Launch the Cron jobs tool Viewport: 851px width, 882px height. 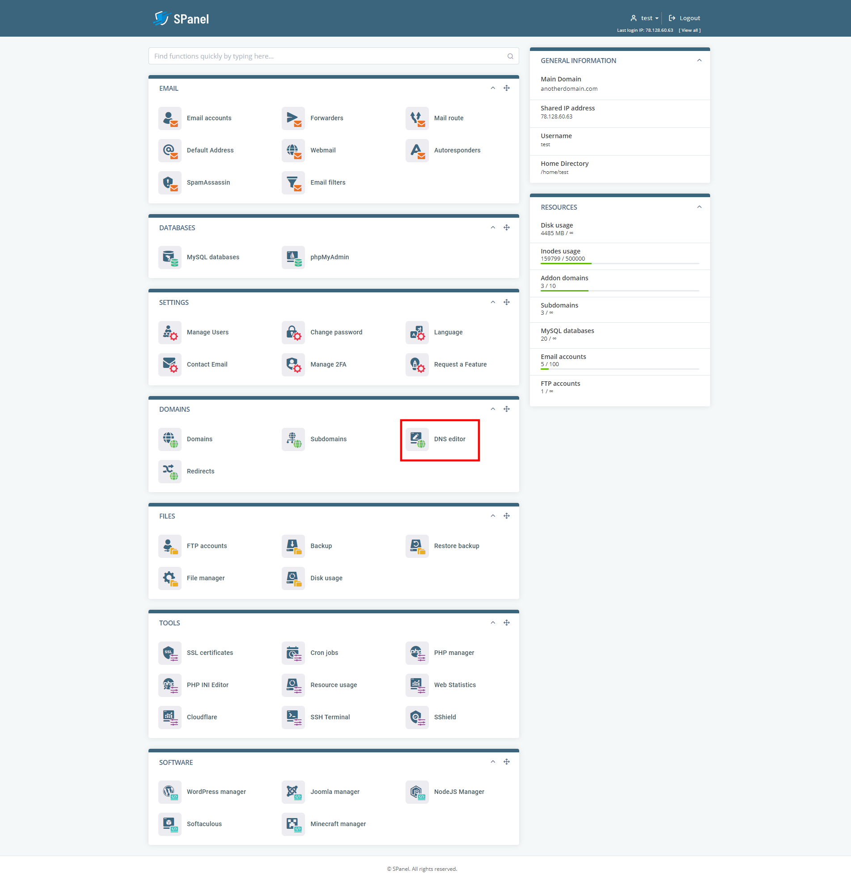pos(293,653)
